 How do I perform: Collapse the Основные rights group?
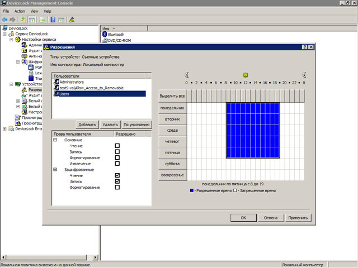click(x=55, y=140)
